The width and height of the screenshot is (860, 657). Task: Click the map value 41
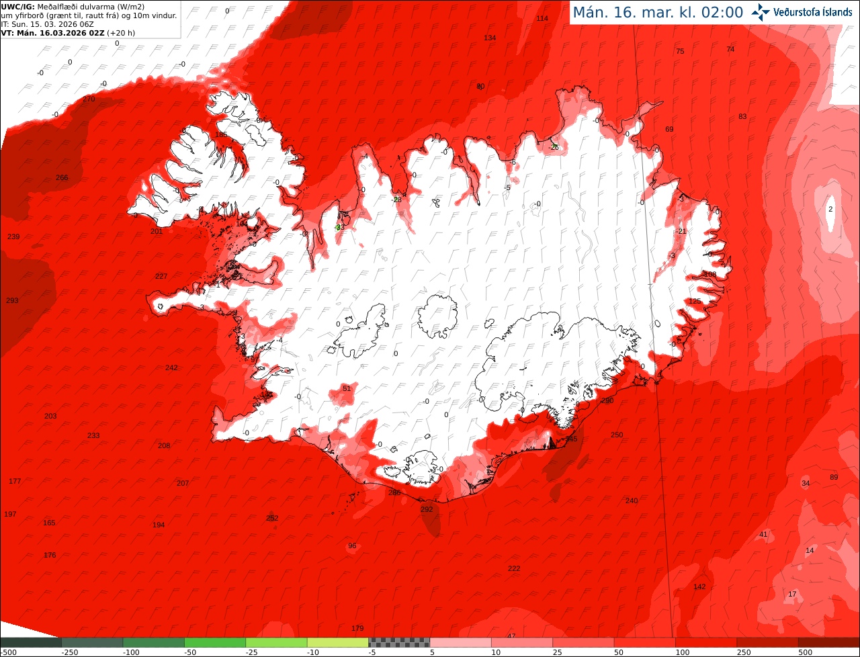[x=763, y=534]
